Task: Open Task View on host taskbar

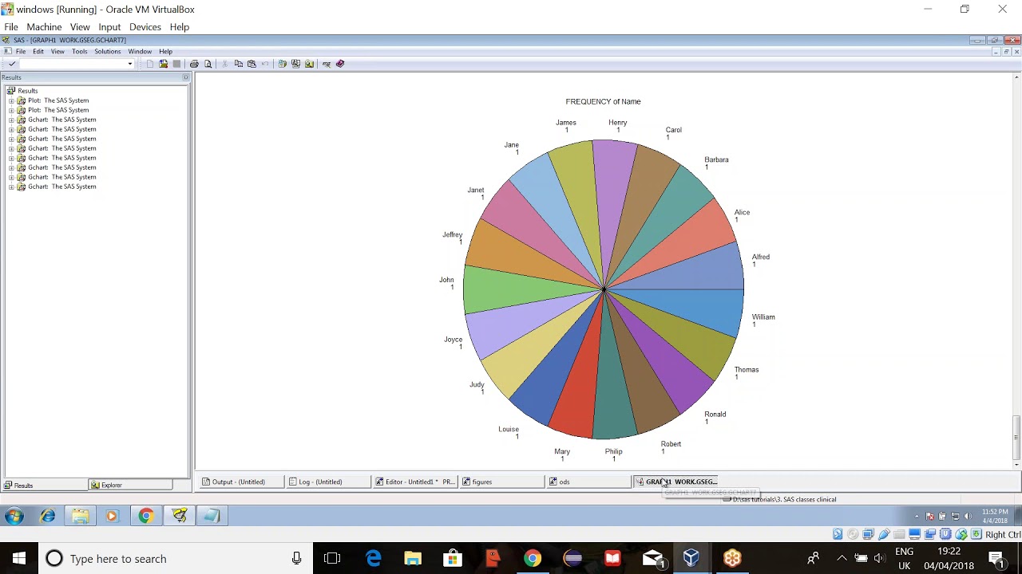Action: (x=332, y=558)
